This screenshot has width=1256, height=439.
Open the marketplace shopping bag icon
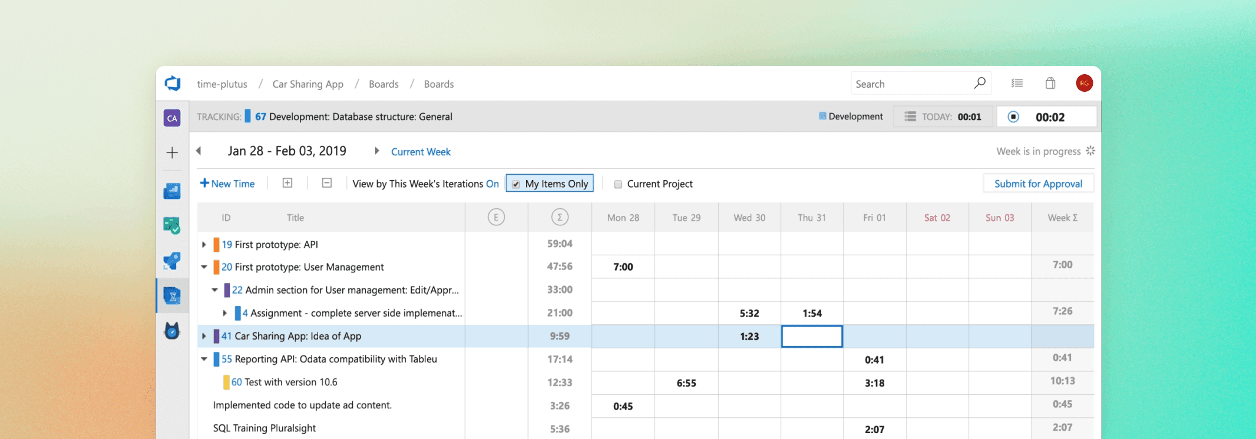click(x=1050, y=83)
